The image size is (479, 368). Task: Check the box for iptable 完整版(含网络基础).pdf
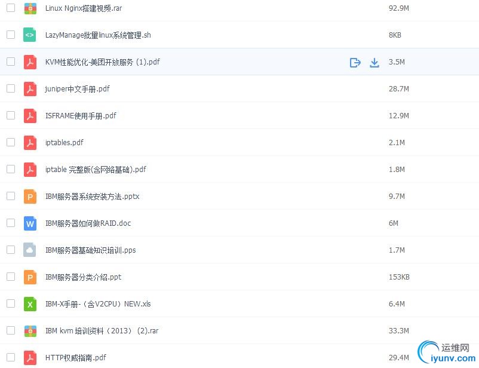coord(11,169)
